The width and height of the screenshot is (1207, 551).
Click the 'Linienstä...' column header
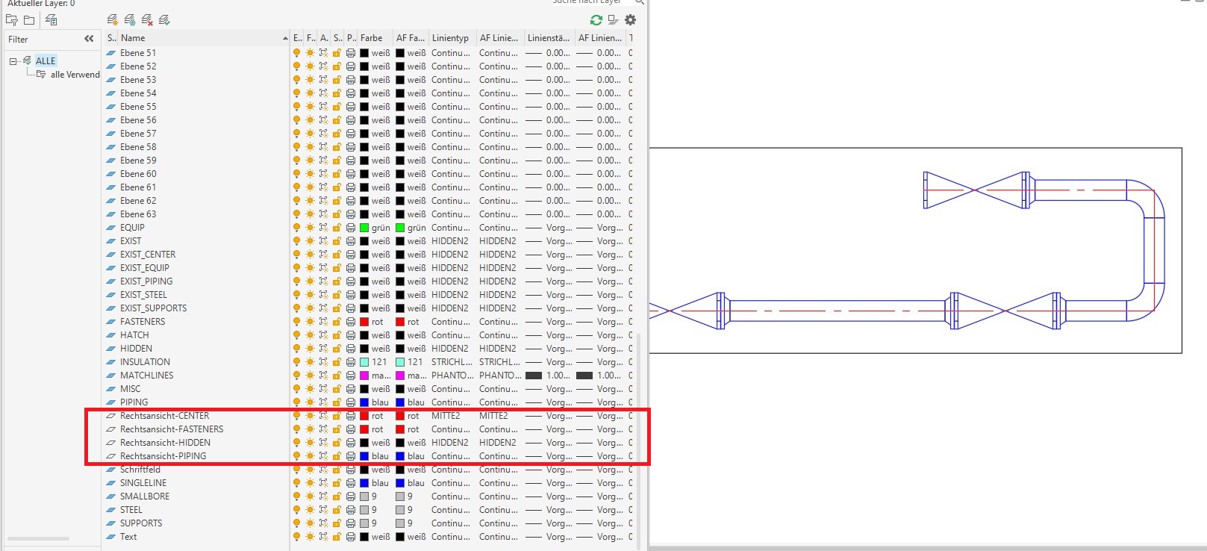(549, 38)
